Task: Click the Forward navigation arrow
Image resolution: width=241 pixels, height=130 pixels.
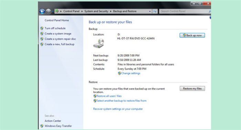Action: pyautogui.click(x=48, y=11)
